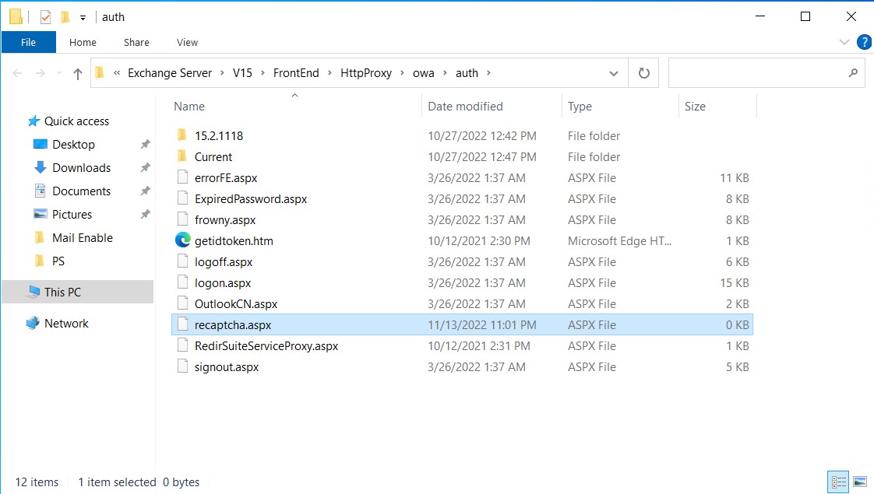Click the auth breadcrumb segment
Viewport: 874px width, 494px height.
coord(467,73)
